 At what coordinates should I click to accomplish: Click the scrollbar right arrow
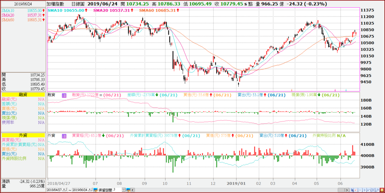pyautogui.click(x=347, y=190)
